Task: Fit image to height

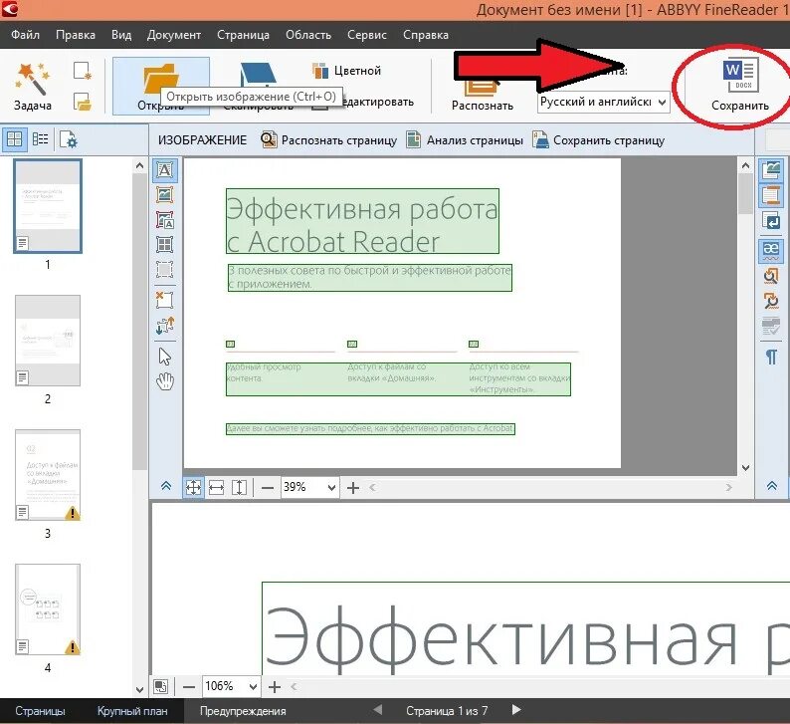Action: tap(240, 488)
